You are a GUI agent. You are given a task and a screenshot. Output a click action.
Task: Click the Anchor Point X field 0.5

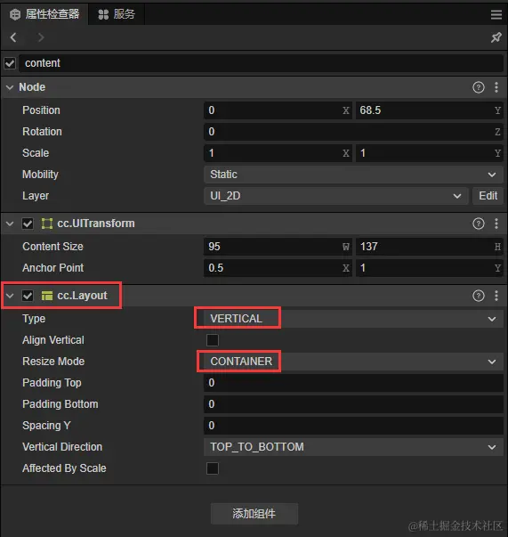(x=278, y=268)
